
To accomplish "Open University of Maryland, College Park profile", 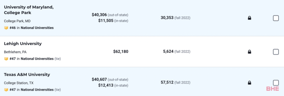I will 29,10.
